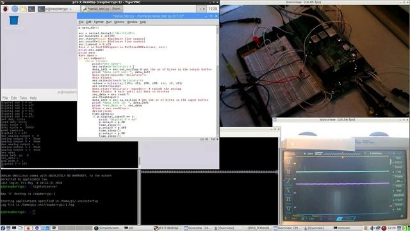The height and width of the screenshot is (231, 410).
Task: Click the terminal launcher in host taskbar
Action: click(x=14, y=228)
